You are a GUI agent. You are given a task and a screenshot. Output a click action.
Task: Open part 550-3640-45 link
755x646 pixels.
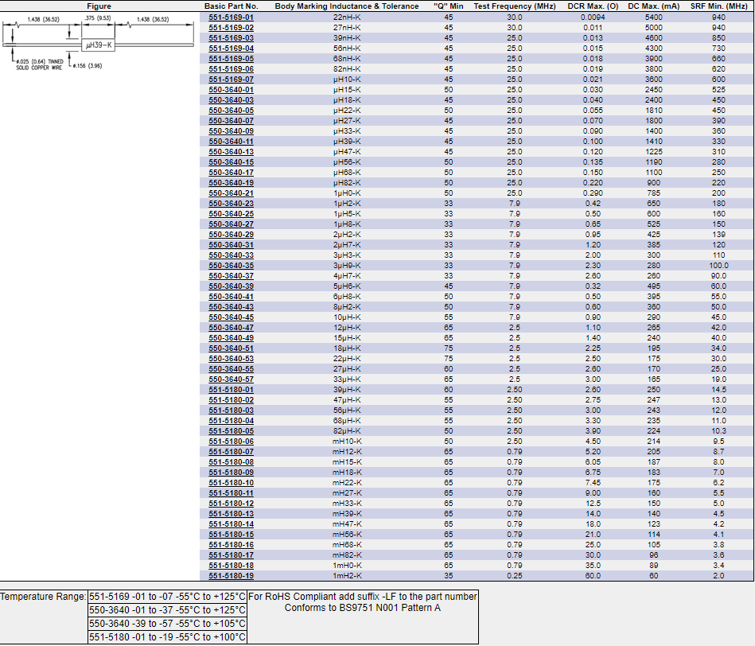(231, 317)
